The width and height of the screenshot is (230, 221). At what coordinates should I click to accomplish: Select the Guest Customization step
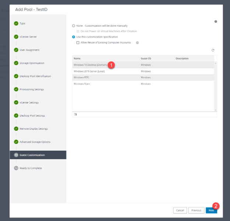click(x=38, y=155)
